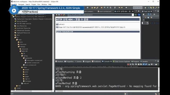This screenshot has width=170, height=95.
Task: Switch to the Servers tab
Action: 78,61
